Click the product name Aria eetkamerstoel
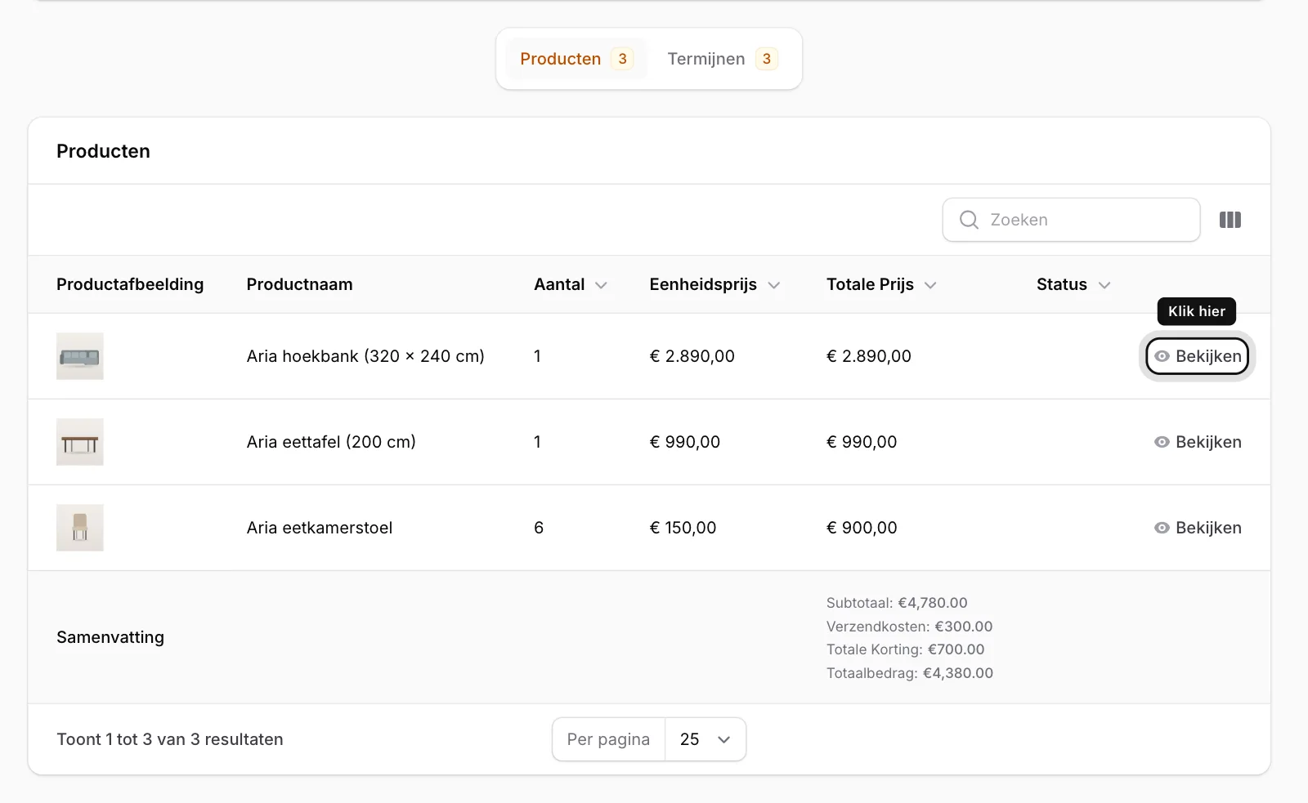 coord(320,528)
